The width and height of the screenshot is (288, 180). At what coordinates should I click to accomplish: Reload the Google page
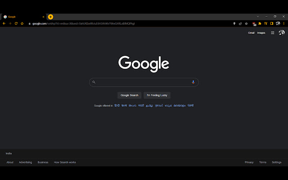point(16,23)
